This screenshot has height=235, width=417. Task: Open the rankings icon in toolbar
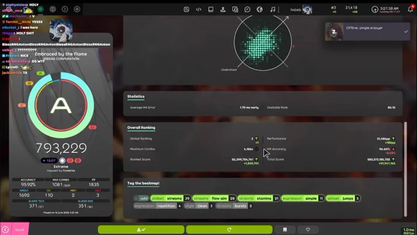223,9
